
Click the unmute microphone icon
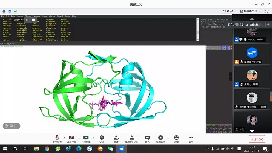click(x=56, y=138)
